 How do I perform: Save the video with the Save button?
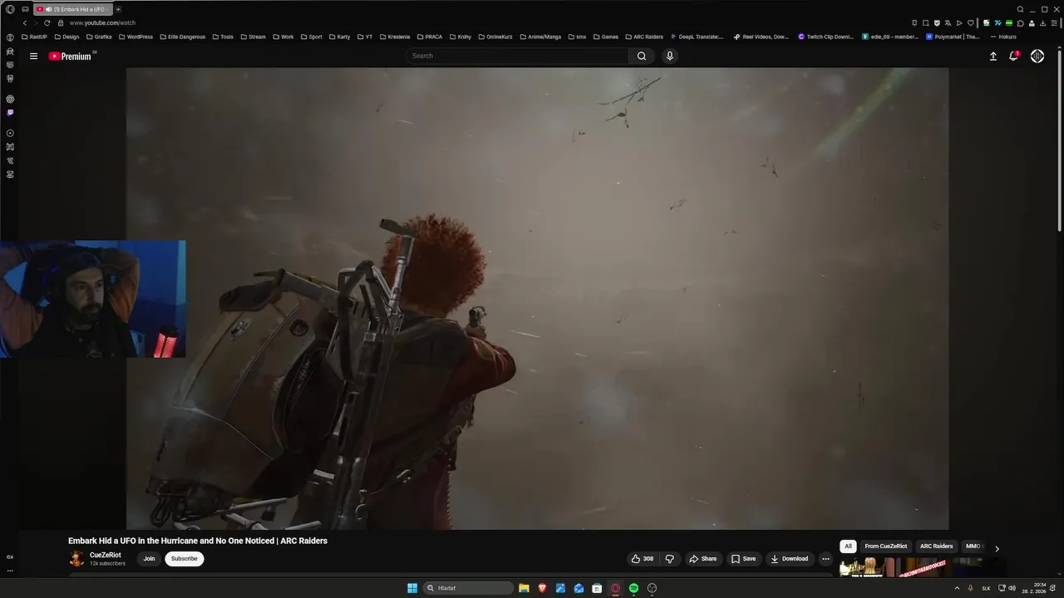743,559
